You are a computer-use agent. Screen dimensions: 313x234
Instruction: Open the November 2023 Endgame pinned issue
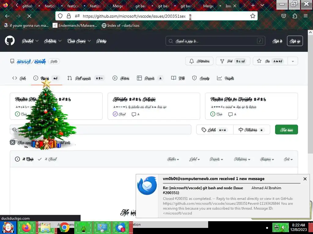[x=134, y=99]
